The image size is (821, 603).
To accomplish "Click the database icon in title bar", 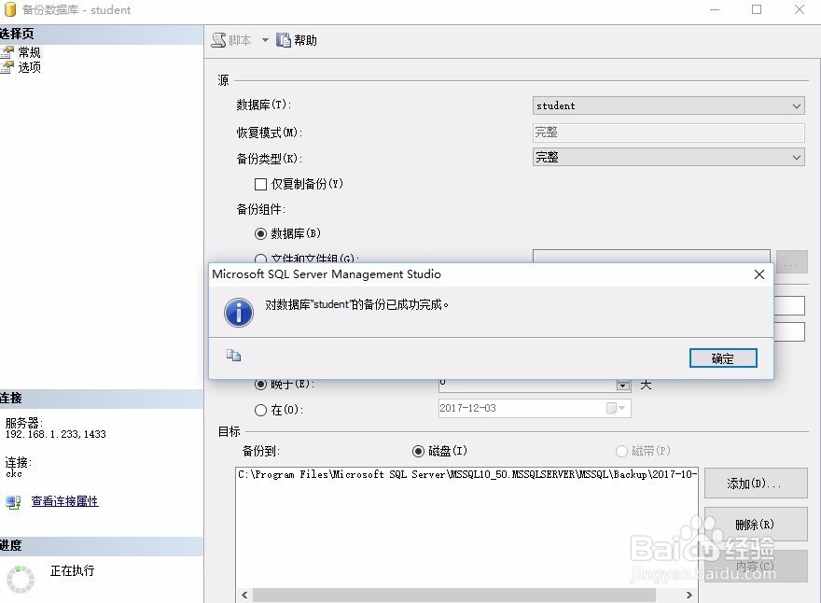I will click(10, 9).
